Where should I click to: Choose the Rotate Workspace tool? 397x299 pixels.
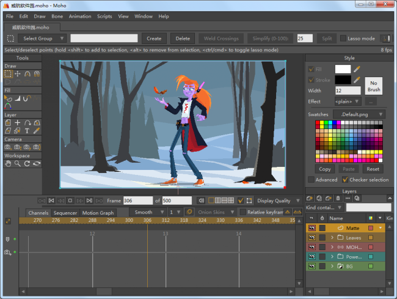click(x=27, y=164)
